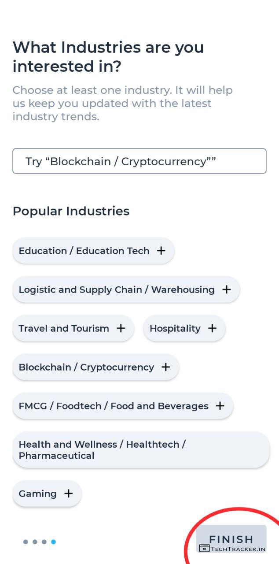The image size is (279, 564).
Task: Click plus icon next to Gaming
Action: pyautogui.click(x=69, y=493)
